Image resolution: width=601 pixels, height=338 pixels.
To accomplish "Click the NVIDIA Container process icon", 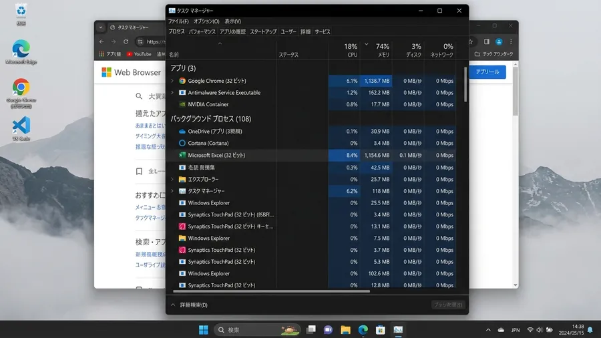I will (x=182, y=104).
